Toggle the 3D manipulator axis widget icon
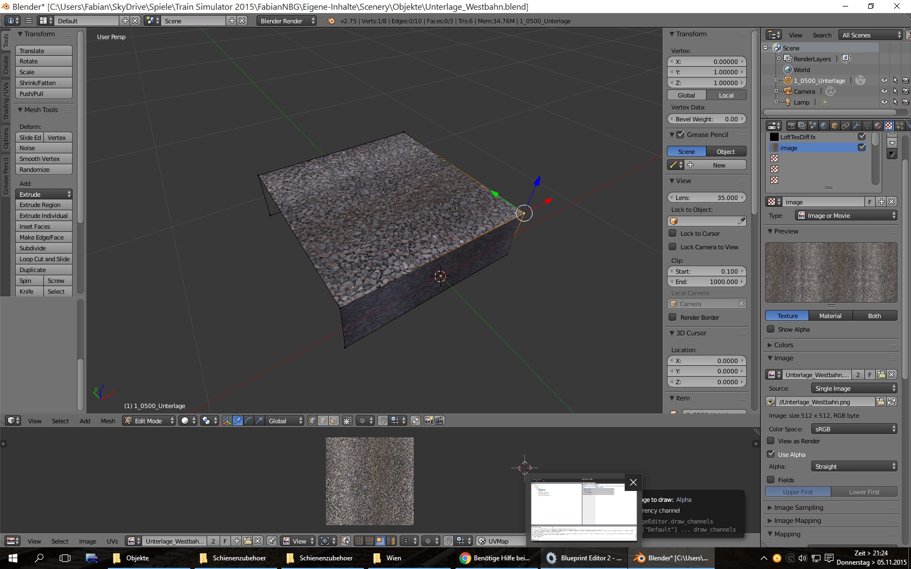The image size is (911, 569). (x=227, y=421)
